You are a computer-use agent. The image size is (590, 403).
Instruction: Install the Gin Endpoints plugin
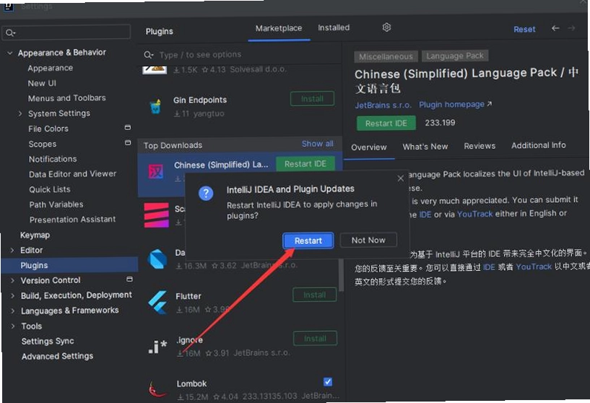point(312,99)
